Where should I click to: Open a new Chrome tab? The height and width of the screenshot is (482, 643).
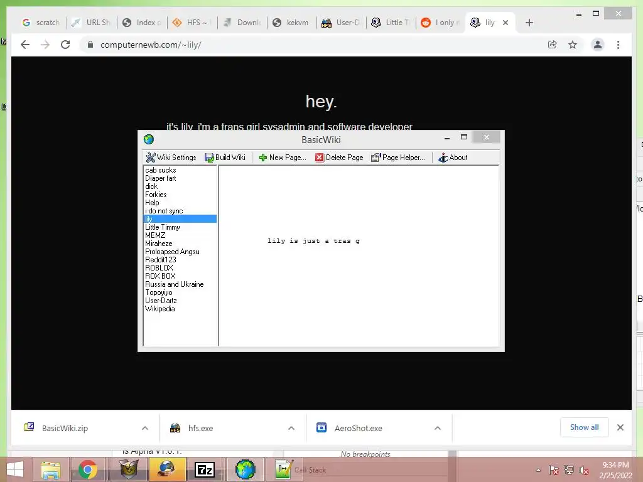(x=529, y=23)
